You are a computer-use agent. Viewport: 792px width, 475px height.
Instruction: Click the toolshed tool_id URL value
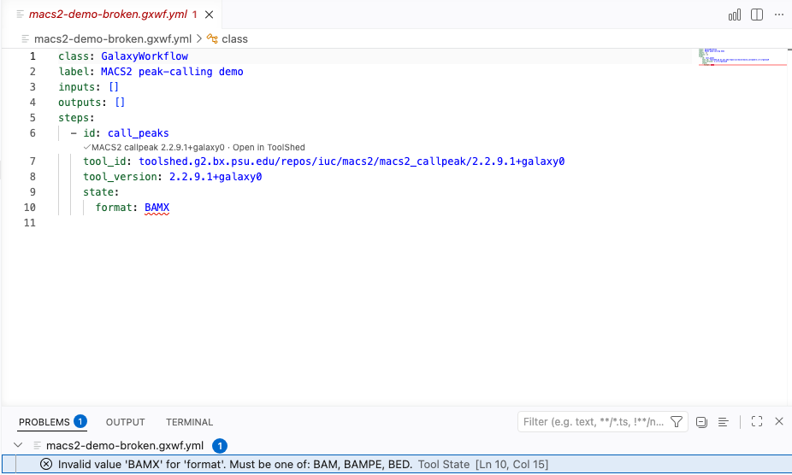coord(352,161)
